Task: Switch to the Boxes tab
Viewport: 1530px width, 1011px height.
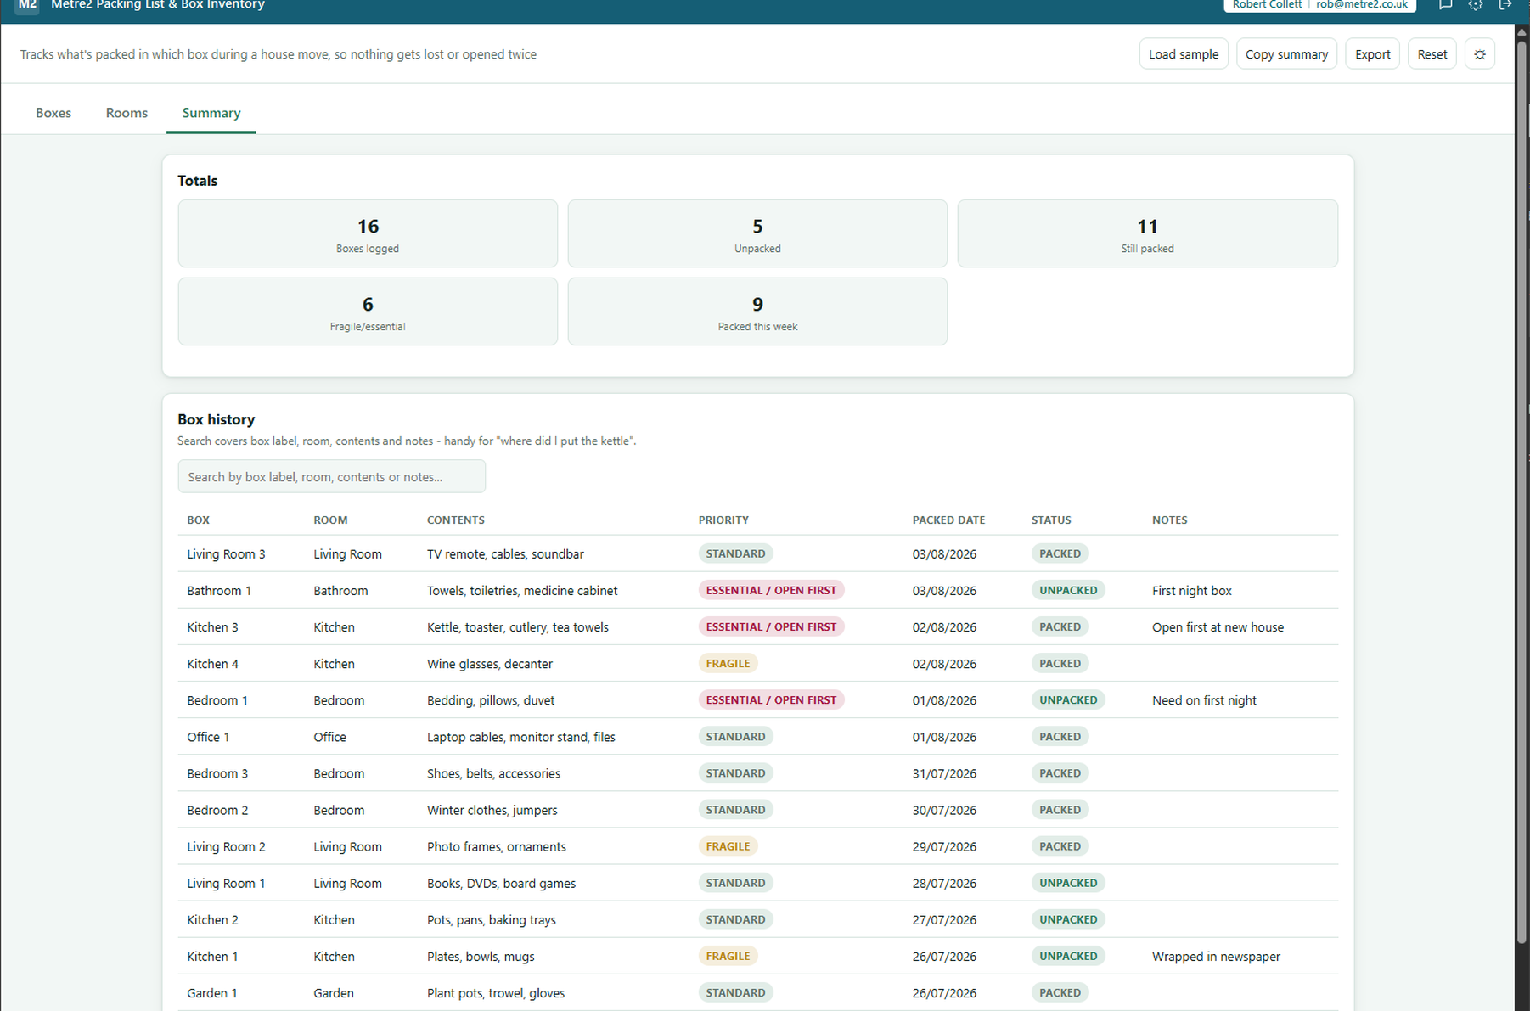Action: click(x=53, y=113)
